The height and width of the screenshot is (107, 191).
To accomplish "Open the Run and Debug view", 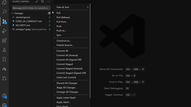I will pos(4,31).
